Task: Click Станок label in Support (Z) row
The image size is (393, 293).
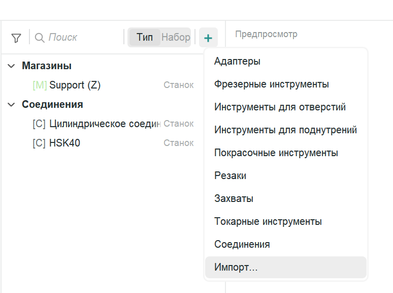Action: pyautogui.click(x=178, y=85)
